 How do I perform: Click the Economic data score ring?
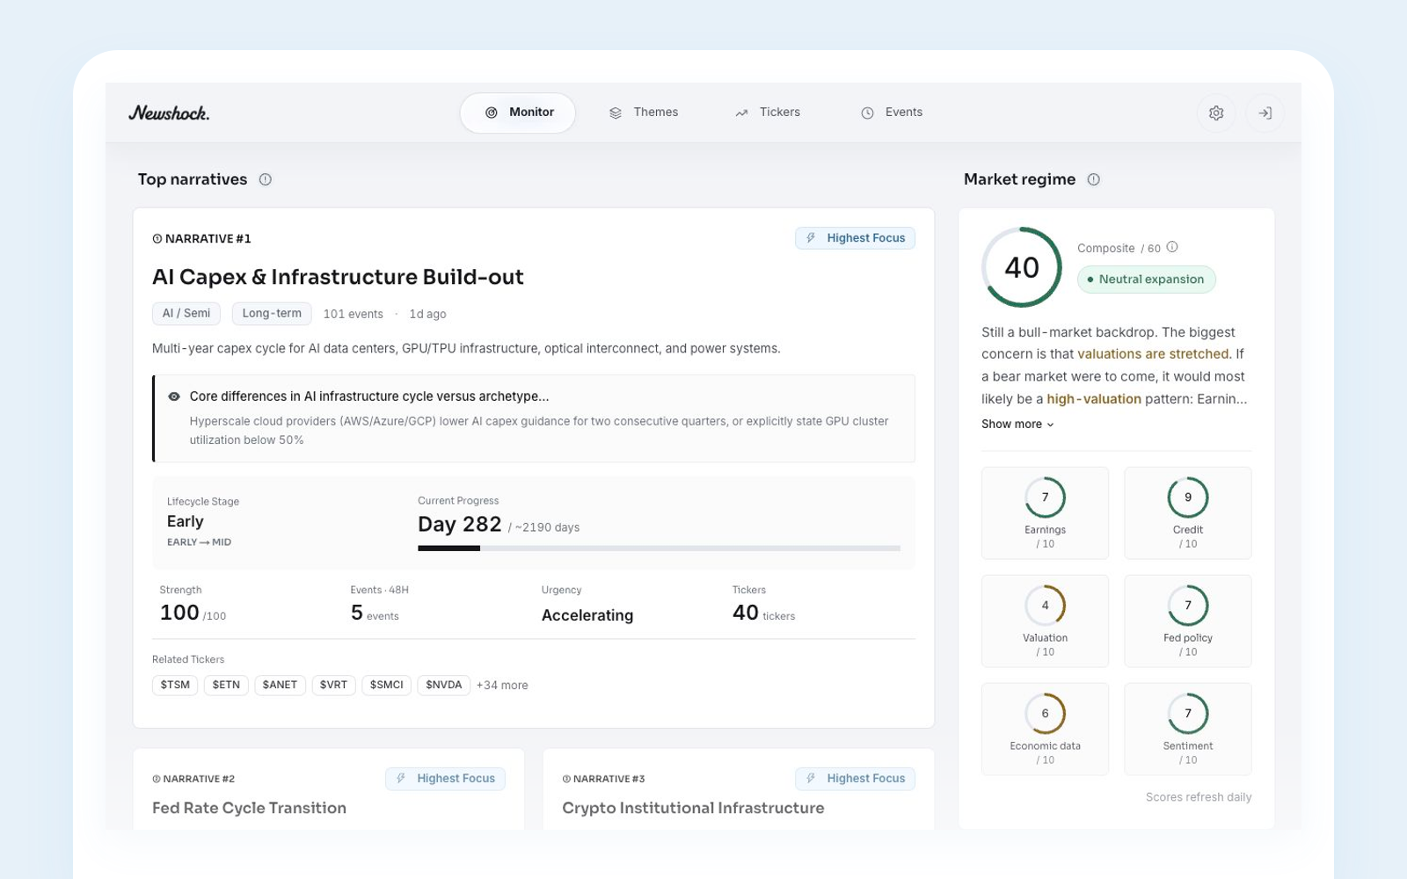[x=1045, y=714]
